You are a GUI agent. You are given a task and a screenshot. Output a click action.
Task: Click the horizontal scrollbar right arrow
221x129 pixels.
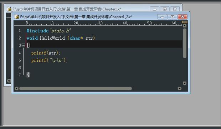(179, 89)
